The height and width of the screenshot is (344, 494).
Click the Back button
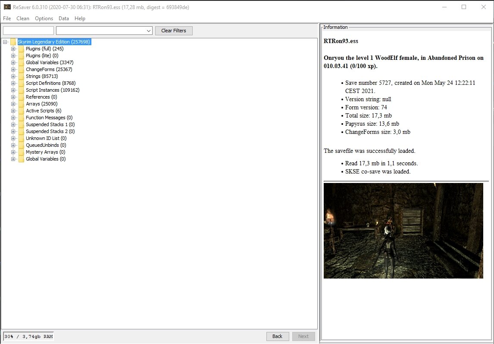click(277, 336)
